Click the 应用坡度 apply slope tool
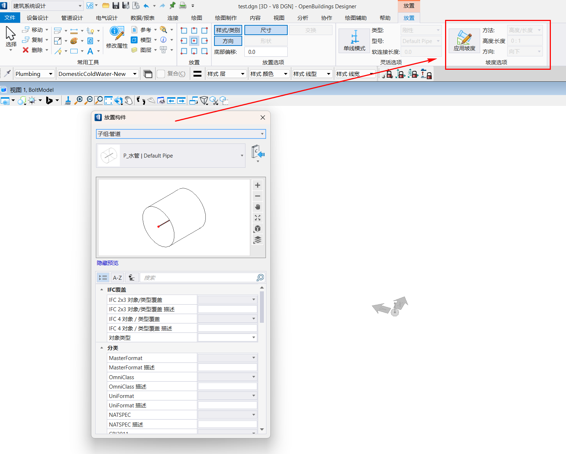Image resolution: width=566 pixels, height=454 pixels. click(464, 40)
